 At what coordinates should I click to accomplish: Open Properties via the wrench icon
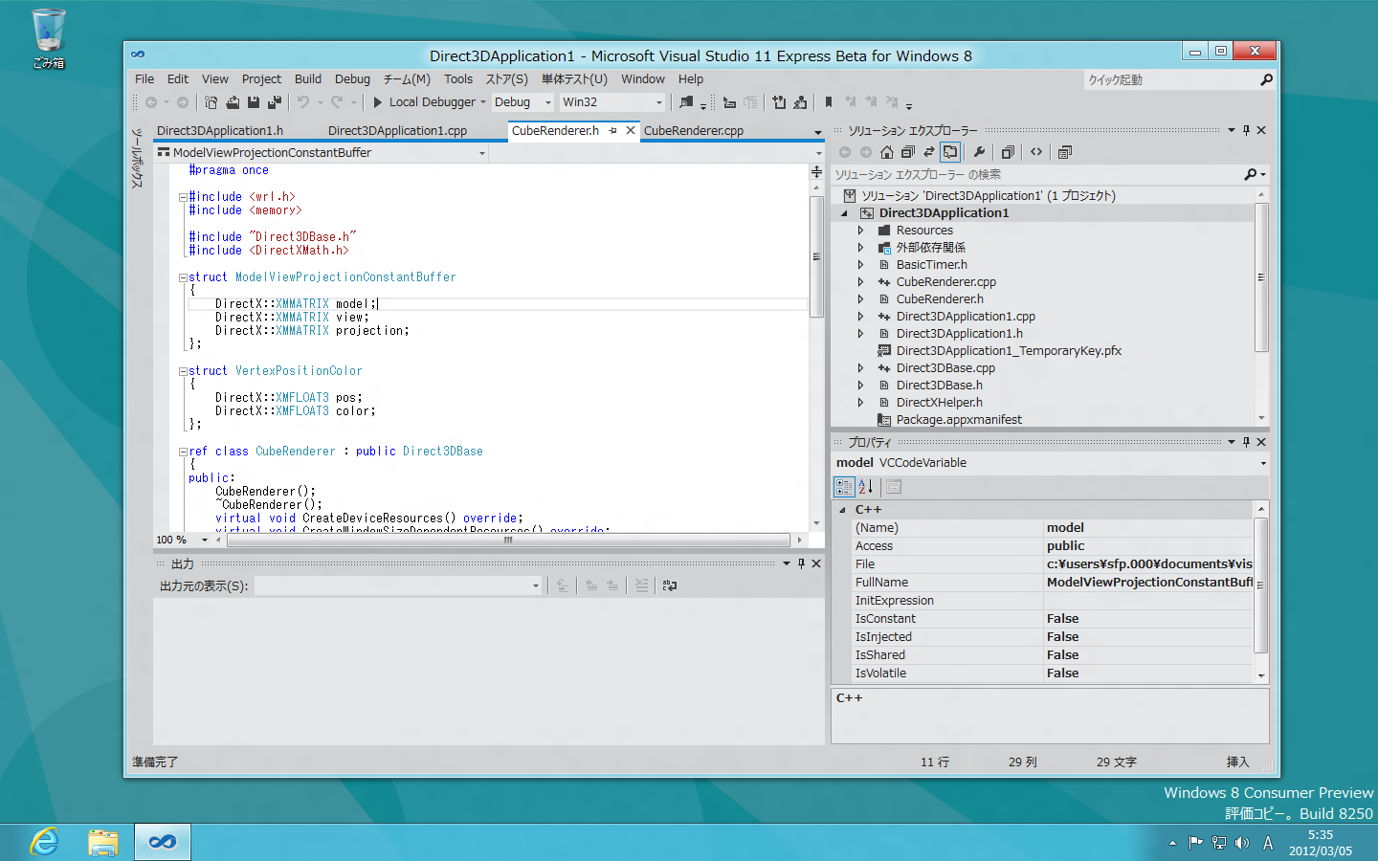pos(979,152)
